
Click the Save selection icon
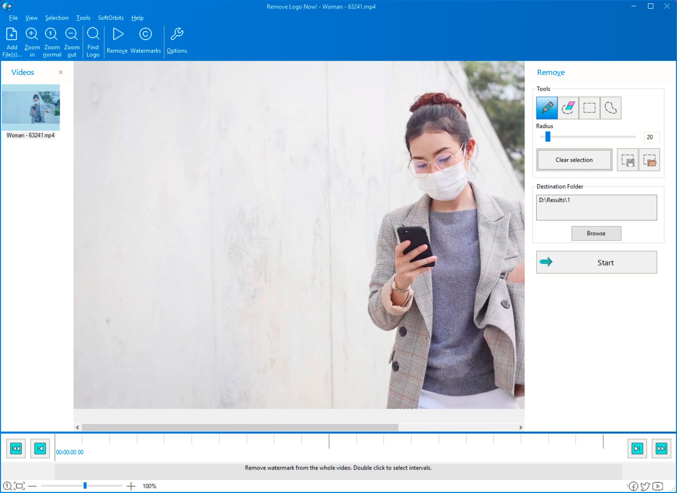(627, 160)
